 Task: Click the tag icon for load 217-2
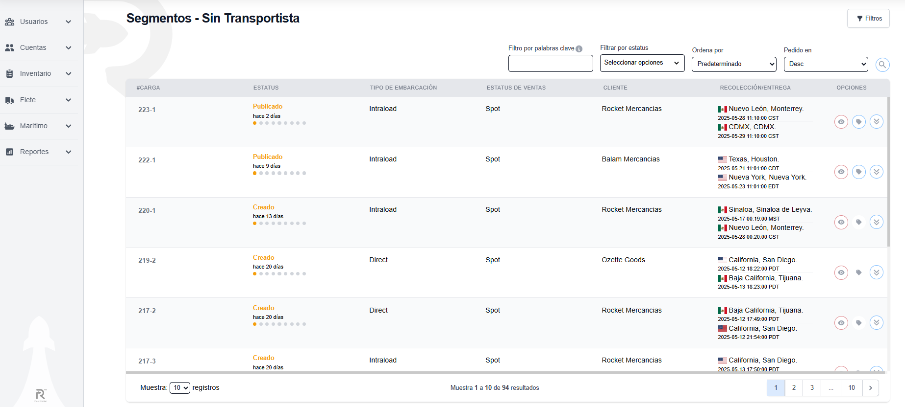pos(859,323)
